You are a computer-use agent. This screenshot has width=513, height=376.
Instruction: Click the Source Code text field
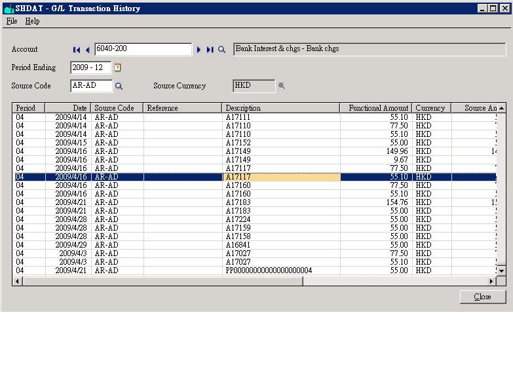[x=91, y=86]
